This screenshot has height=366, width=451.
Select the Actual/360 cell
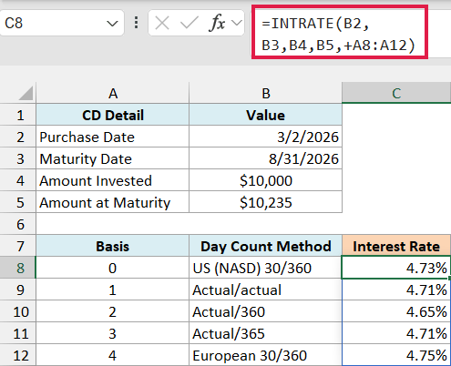(266, 311)
